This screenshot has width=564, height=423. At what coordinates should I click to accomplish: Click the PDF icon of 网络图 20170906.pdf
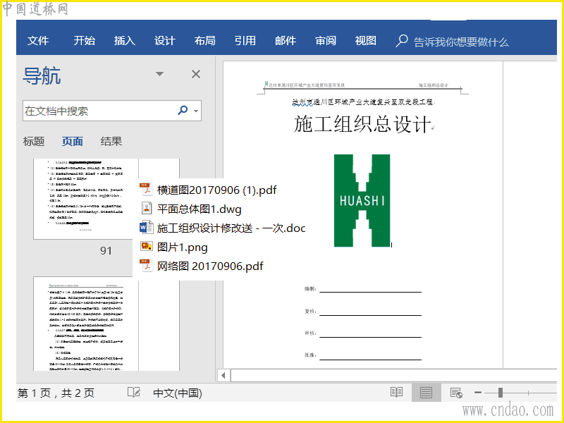tap(146, 266)
